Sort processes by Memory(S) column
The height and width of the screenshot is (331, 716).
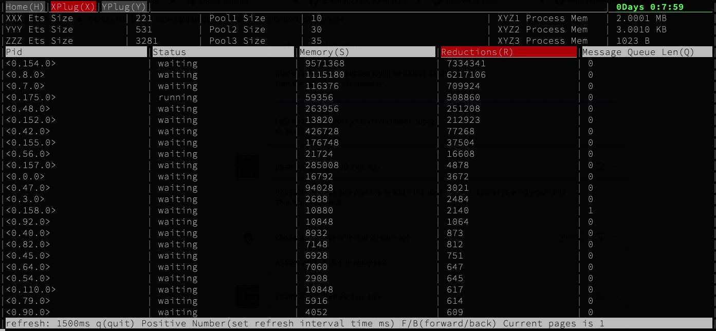(x=366, y=52)
